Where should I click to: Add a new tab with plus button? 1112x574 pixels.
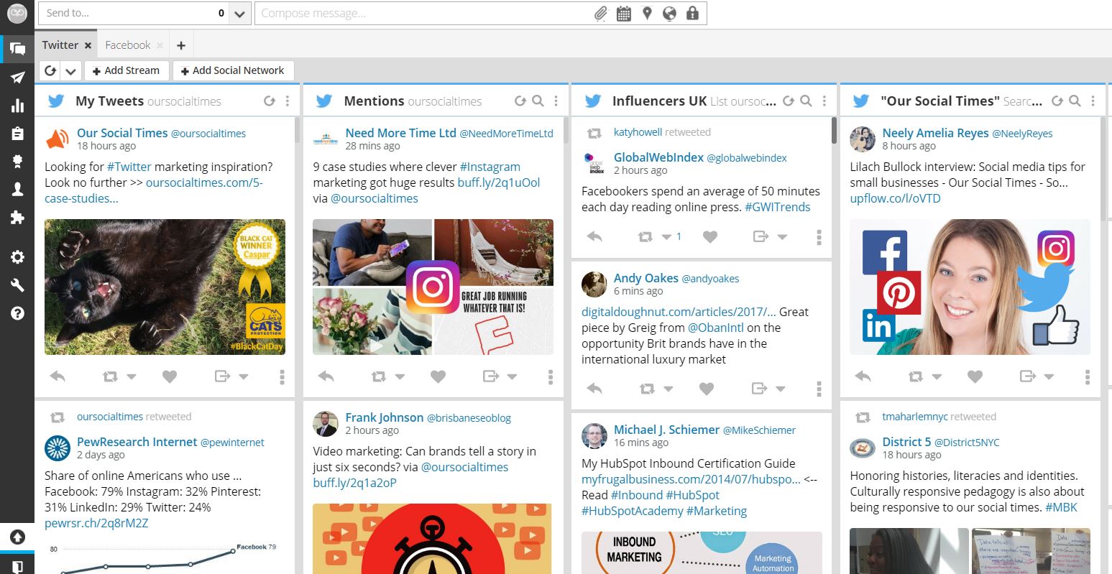[181, 45]
